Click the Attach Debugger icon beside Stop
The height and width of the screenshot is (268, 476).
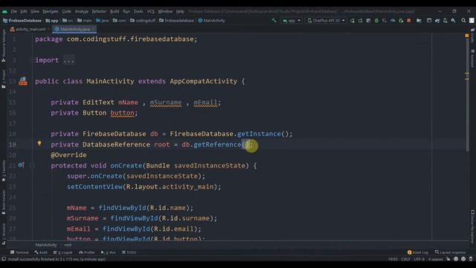[401, 21]
